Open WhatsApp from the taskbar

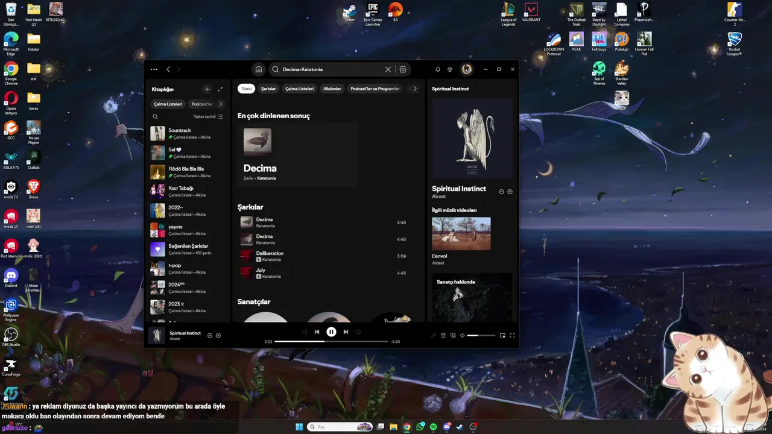420,427
